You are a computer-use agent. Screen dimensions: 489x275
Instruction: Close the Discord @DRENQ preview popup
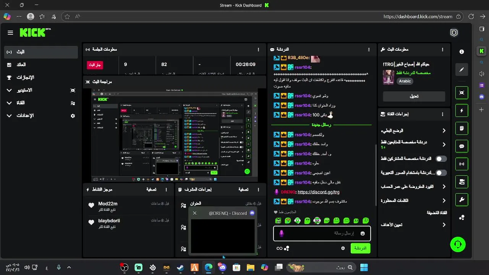(x=194, y=213)
